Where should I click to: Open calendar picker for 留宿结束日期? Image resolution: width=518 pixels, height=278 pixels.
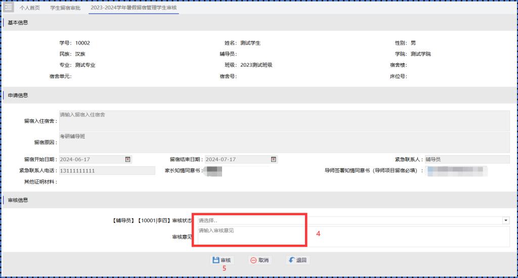(274, 159)
